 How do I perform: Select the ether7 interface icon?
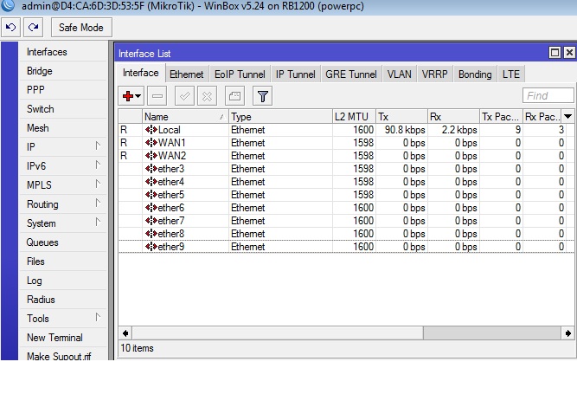point(151,221)
